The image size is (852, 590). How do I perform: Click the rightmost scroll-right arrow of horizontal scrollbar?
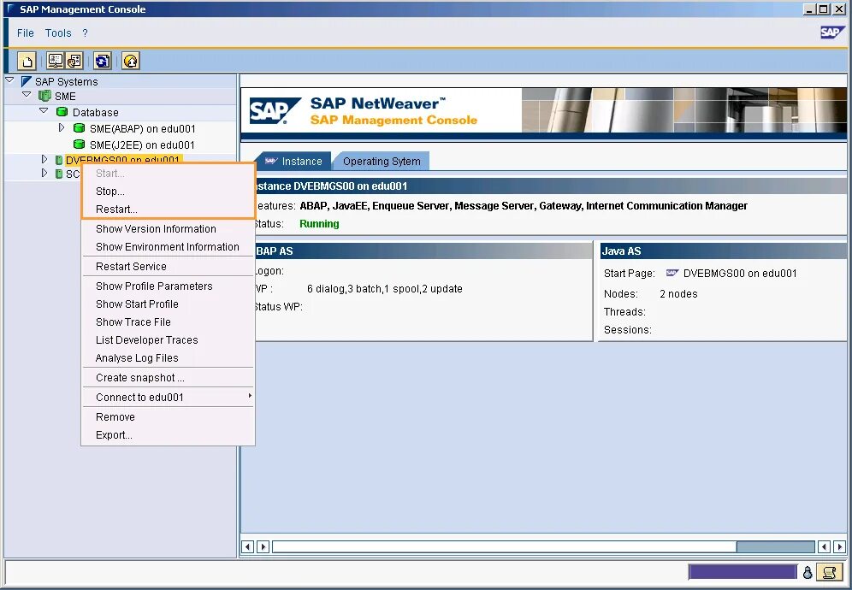(x=839, y=546)
